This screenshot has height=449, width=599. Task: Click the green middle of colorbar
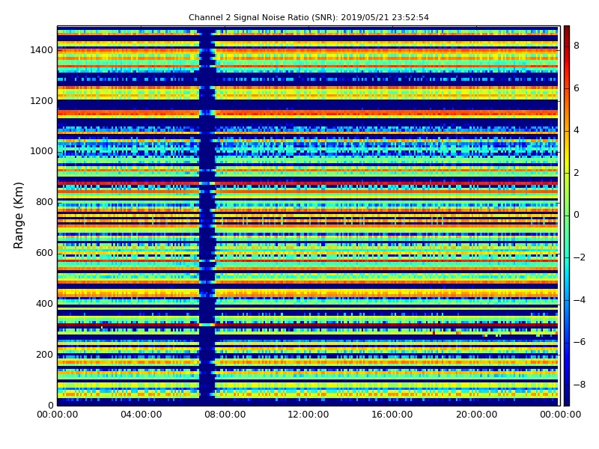pyautogui.click(x=567, y=216)
